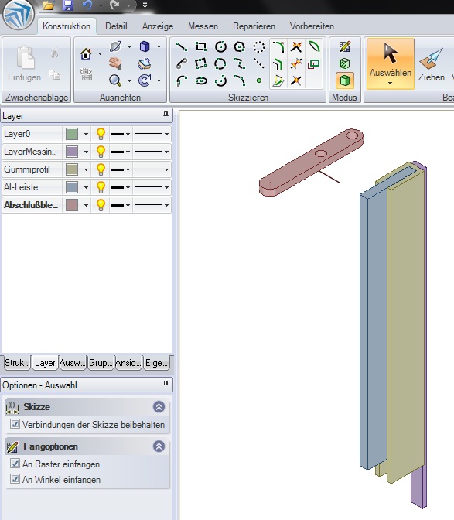Select the Line sketch tool
This screenshot has width=454, height=520.
182,46
